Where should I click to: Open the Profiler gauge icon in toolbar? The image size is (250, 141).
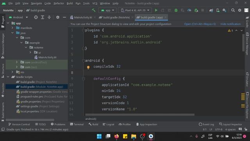pyautogui.click(x=189, y=10)
